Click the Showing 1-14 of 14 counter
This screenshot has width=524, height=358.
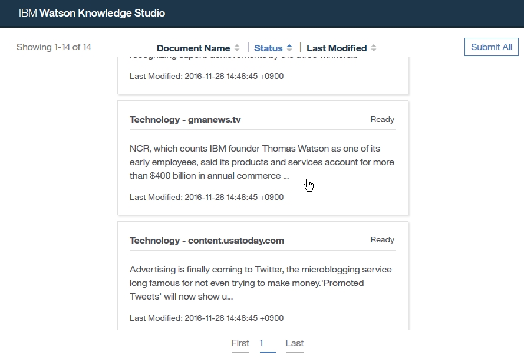point(54,47)
